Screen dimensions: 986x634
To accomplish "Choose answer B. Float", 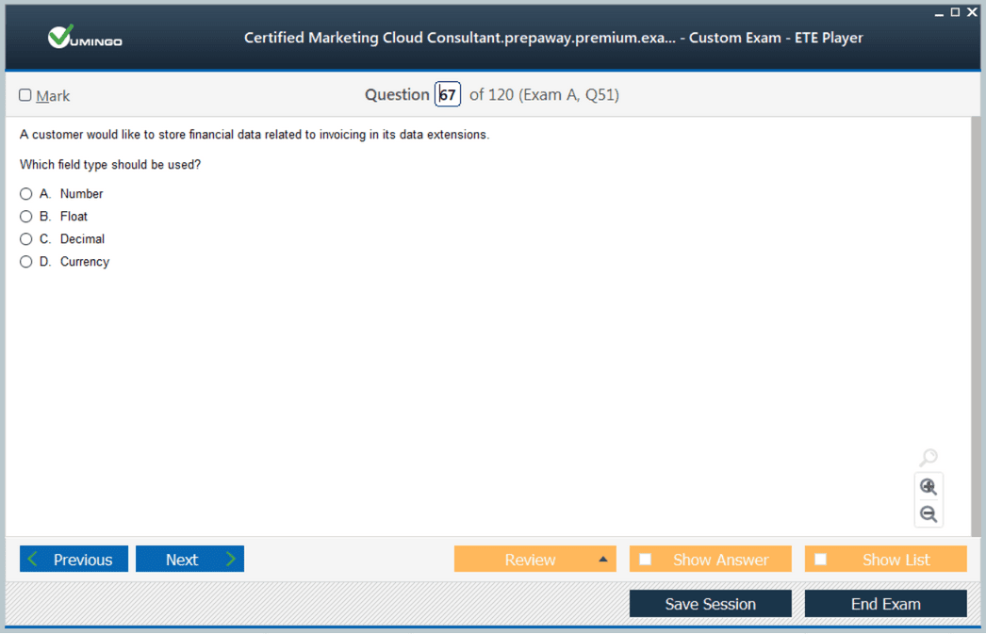I will [26, 217].
